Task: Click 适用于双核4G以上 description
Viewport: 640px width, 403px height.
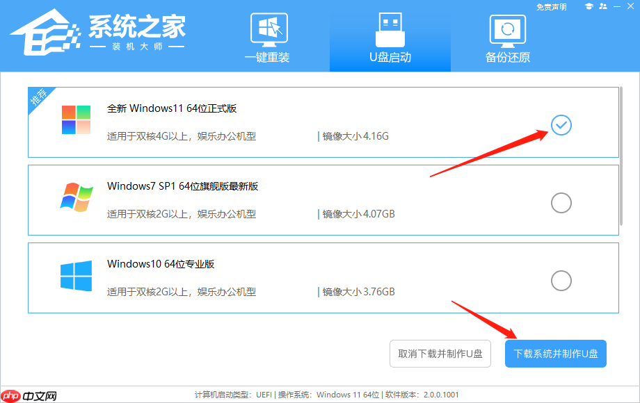Action: click(182, 136)
